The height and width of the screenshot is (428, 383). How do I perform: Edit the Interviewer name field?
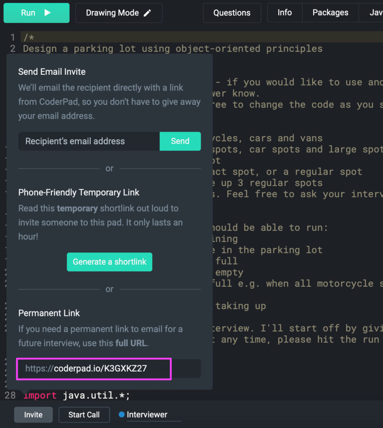click(154, 415)
